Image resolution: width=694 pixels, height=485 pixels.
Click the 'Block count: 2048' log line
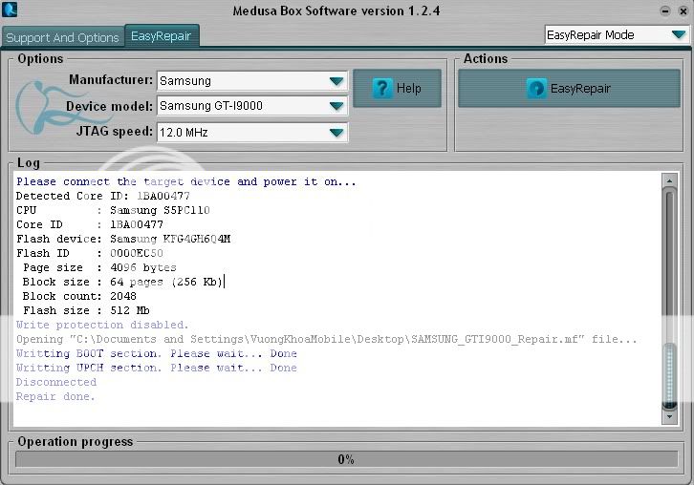79,296
